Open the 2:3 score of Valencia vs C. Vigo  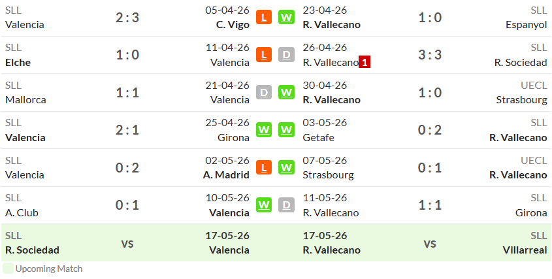pos(127,17)
